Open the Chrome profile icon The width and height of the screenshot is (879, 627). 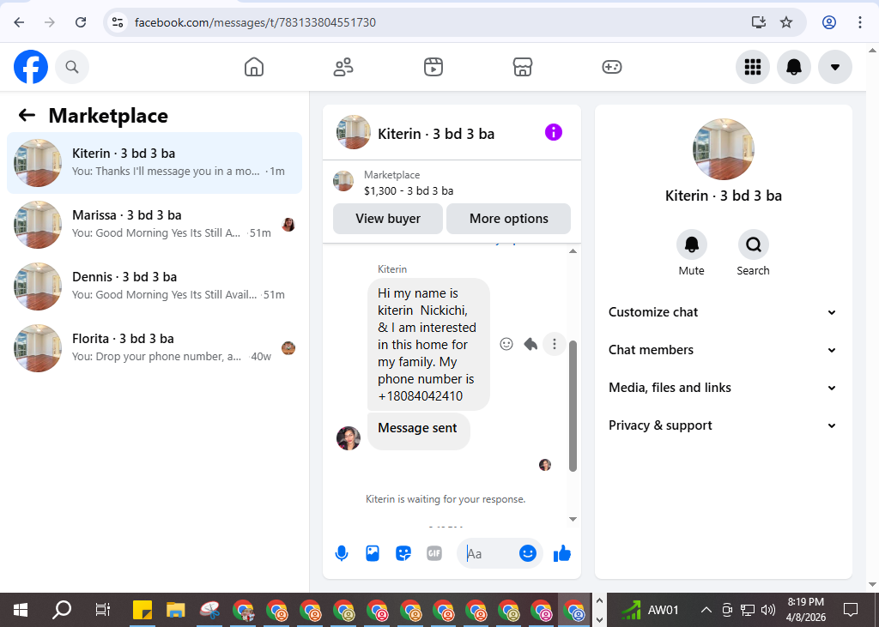click(829, 22)
